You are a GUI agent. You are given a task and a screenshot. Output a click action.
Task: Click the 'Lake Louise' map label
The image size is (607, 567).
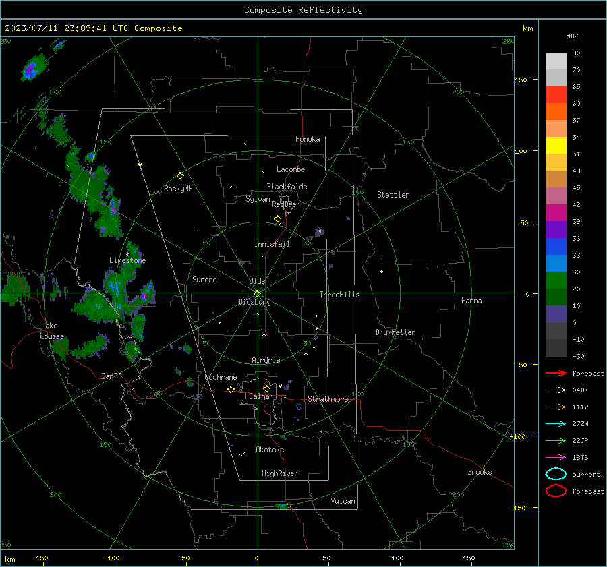click(52, 331)
